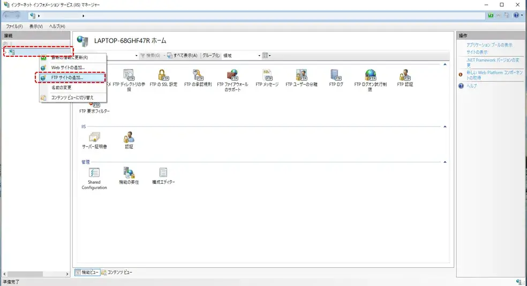Image resolution: width=527 pixels, height=286 pixels.
Task: Open the view mode dropdown in filter bar
Action: tap(266, 56)
